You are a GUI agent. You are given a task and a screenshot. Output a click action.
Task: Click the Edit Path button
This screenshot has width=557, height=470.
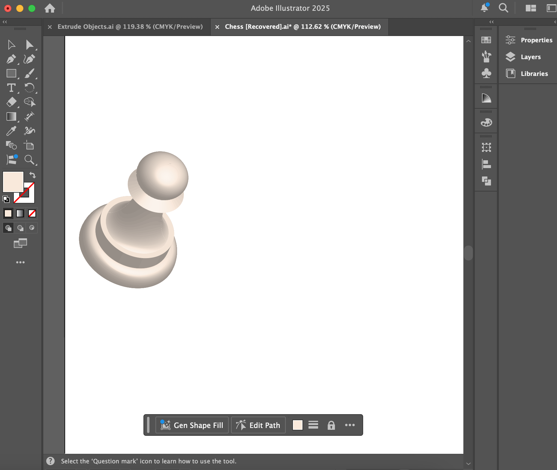click(x=258, y=425)
